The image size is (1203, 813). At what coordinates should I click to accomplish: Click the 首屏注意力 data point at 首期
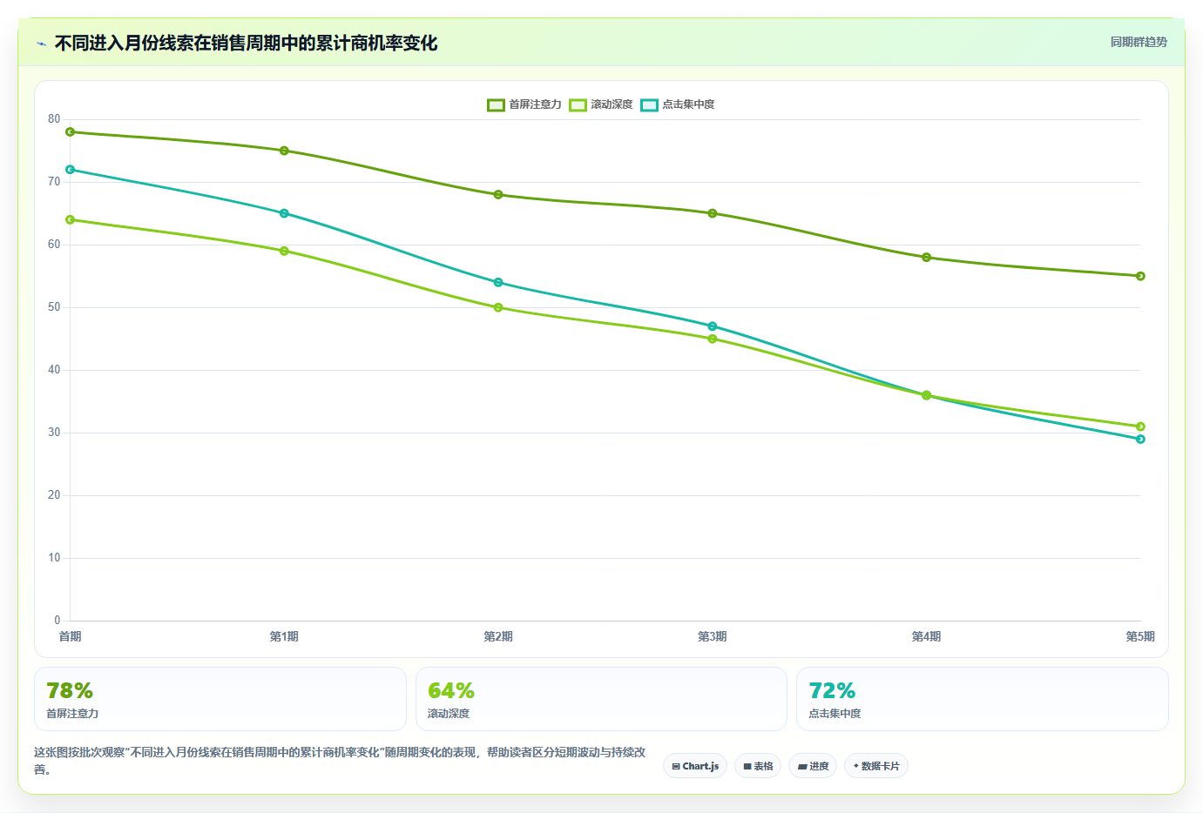pos(71,132)
